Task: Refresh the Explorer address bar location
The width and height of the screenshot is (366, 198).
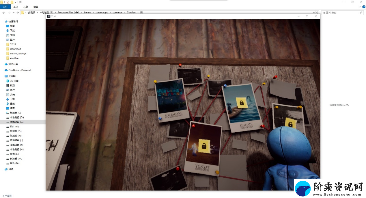Action: coord(318,13)
